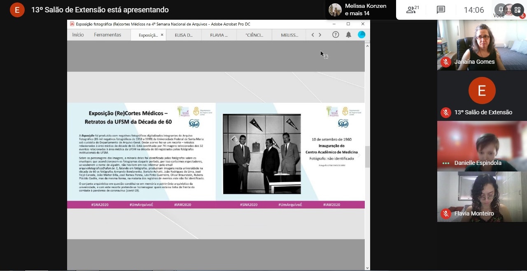Select Flavia Monteiro video tile
This screenshot has width=527, height=271.
[x=482, y=197]
